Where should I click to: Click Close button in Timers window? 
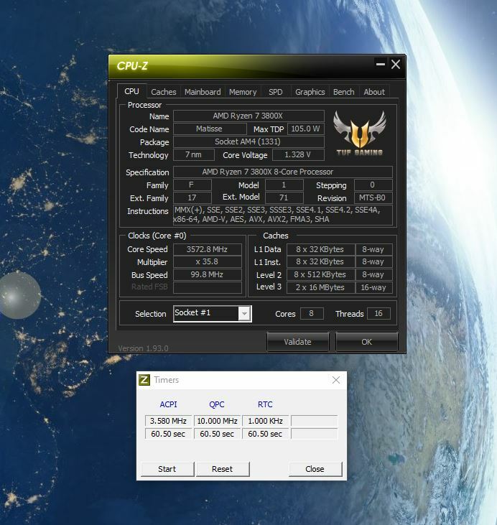315,469
